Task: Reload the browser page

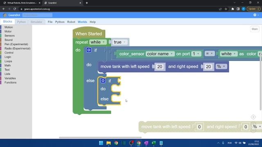Action: [x=15, y=9]
